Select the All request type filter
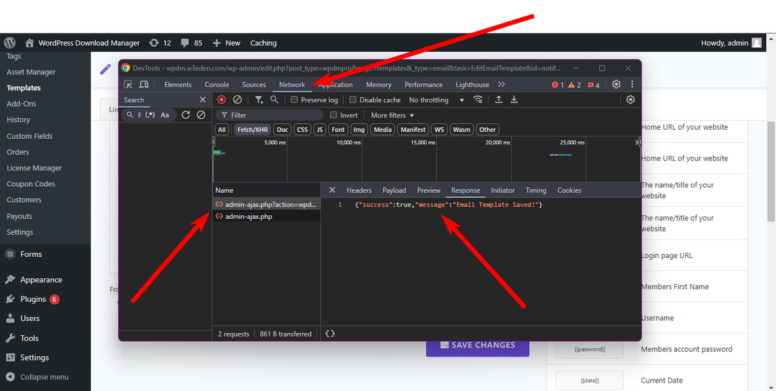The height and width of the screenshot is (391, 776). pos(222,129)
